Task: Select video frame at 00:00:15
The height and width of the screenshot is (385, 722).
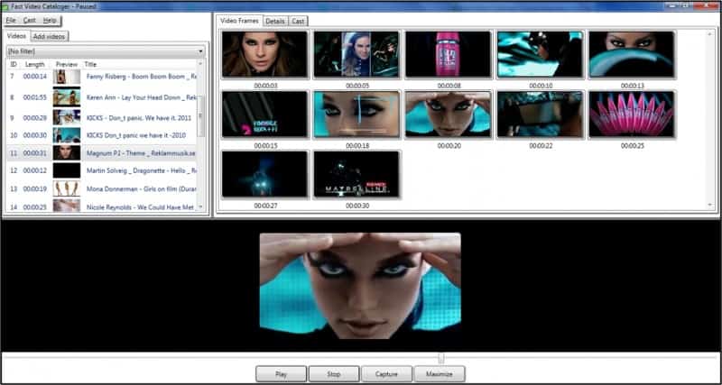Action: coord(264,115)
